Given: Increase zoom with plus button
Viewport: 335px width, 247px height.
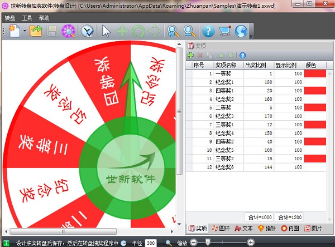Looking at the screenshot, I should coord(251,243).
